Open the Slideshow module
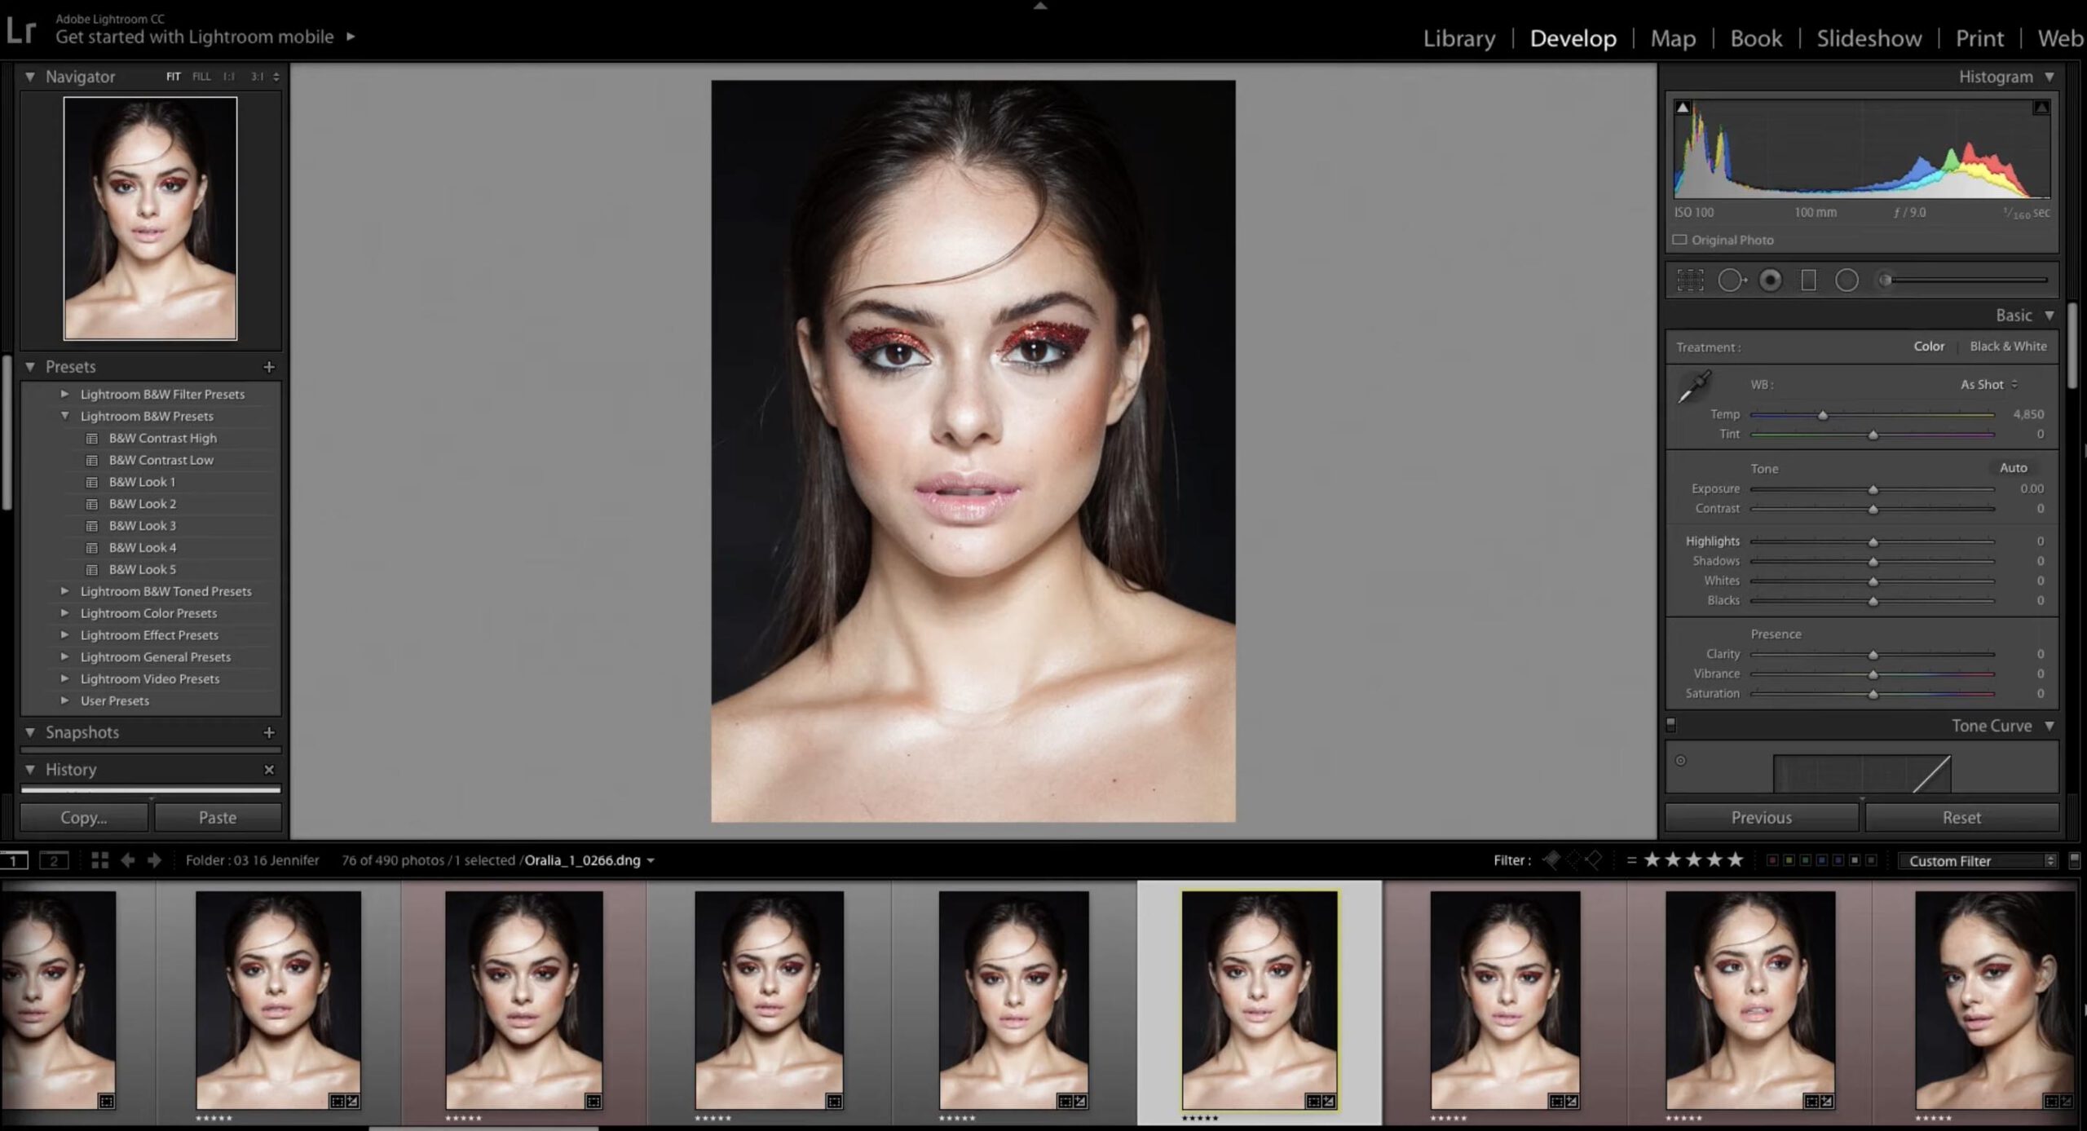Image resolution: width=2087 pixels, height=1131 pixels. point(1869,38)
